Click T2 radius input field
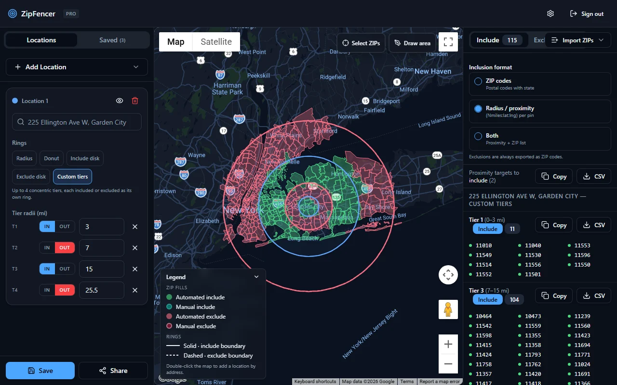Image resolution: width=617 pixels, height=385 pixels. (102, 248)
